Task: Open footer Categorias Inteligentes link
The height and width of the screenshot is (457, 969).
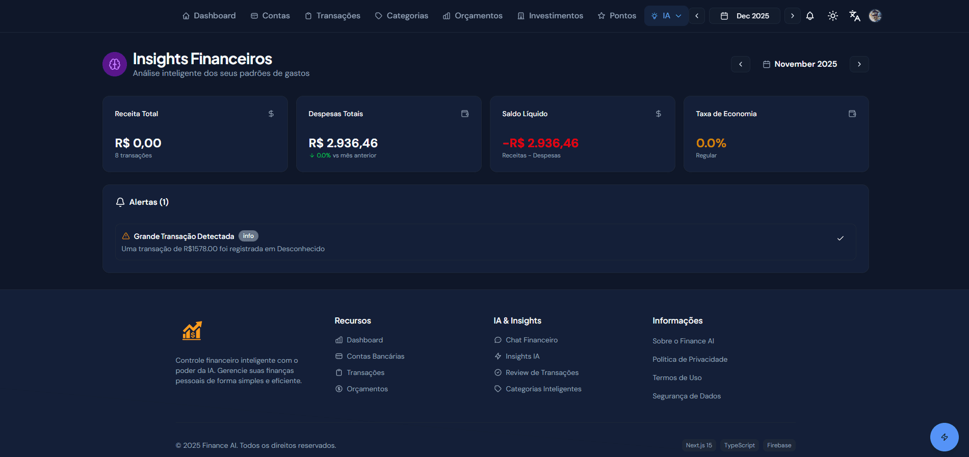Action: 538,389
